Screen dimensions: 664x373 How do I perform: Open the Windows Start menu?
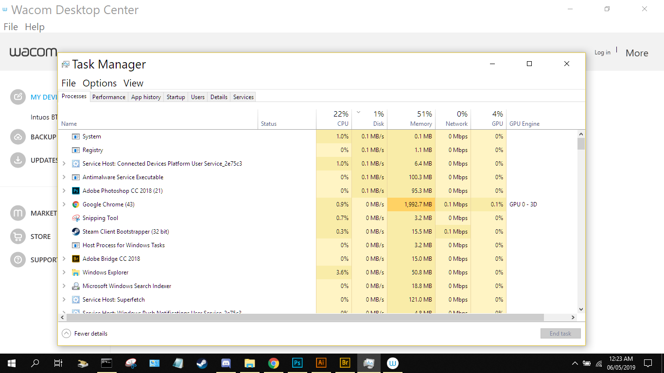(x=12, y=363)
